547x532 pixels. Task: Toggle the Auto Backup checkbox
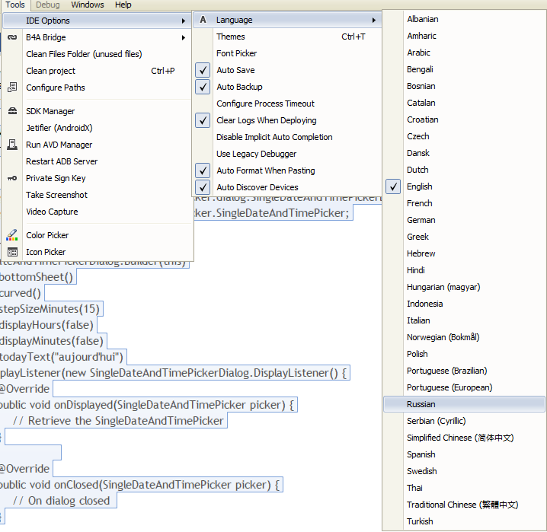point(203,87)
